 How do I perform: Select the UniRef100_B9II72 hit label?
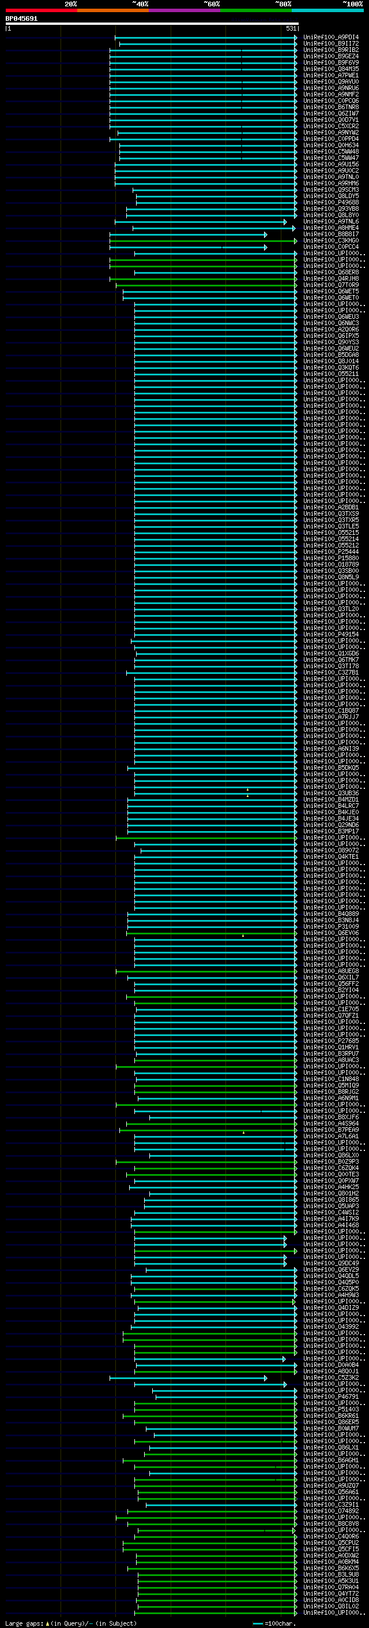tap(330, 44)
